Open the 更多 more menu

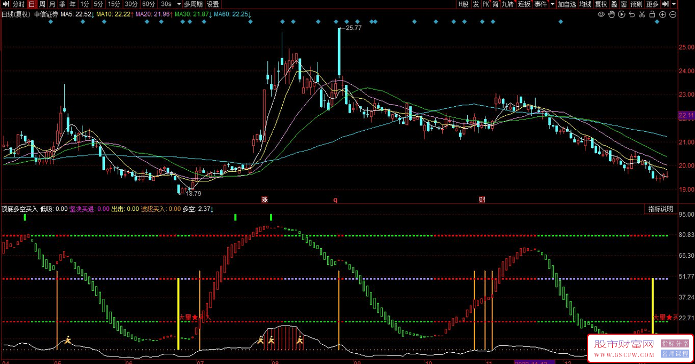click(652, 4)
